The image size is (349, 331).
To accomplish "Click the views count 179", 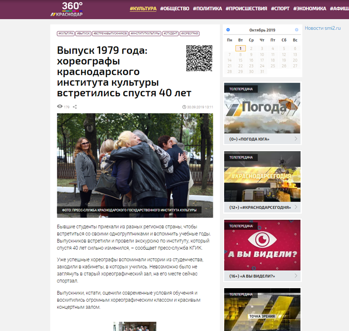I will click(67, 107).
